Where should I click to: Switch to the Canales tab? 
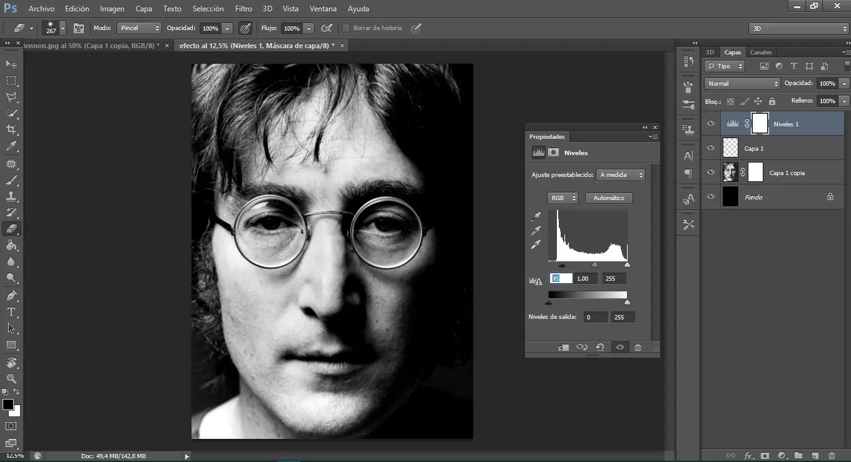coord(760,53)
